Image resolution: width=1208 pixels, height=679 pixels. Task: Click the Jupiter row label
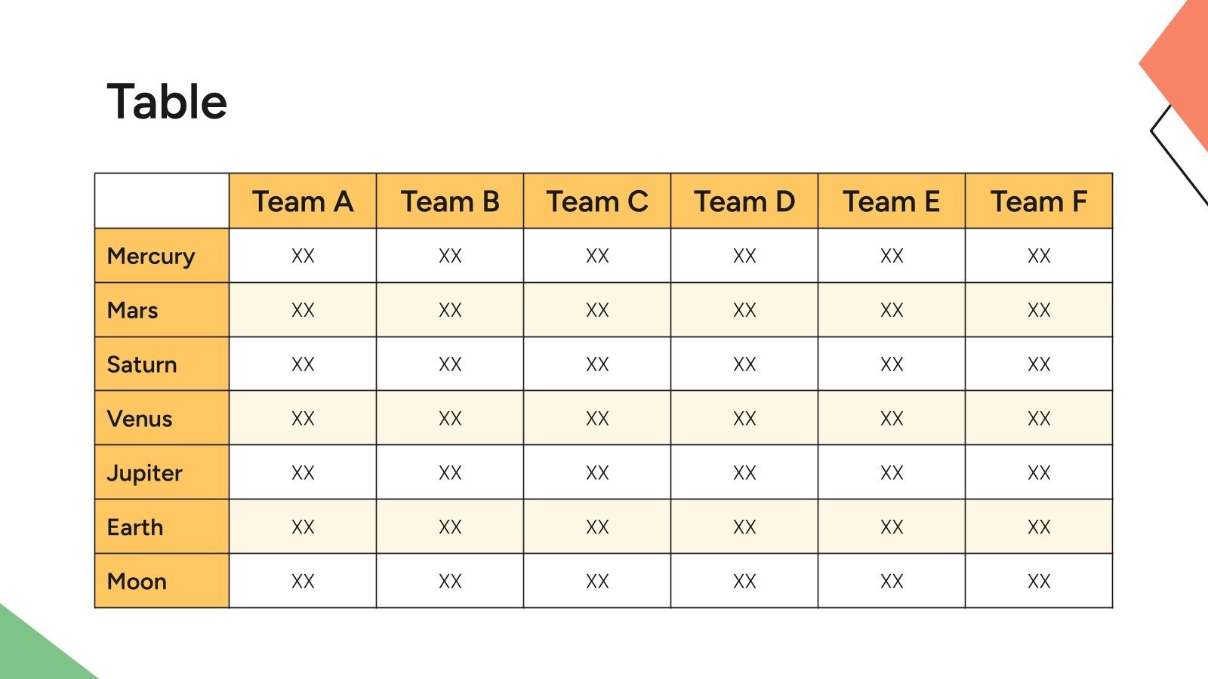(145, 473)
